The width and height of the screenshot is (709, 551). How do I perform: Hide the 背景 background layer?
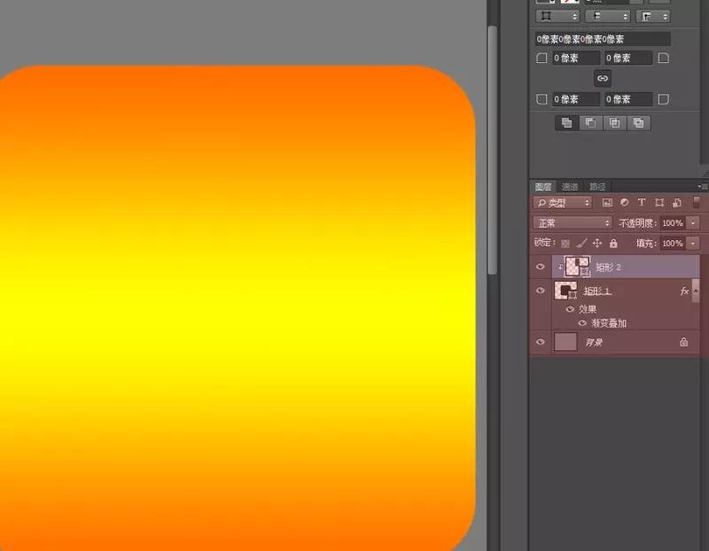pyautogui.click(x=541, y=342)
